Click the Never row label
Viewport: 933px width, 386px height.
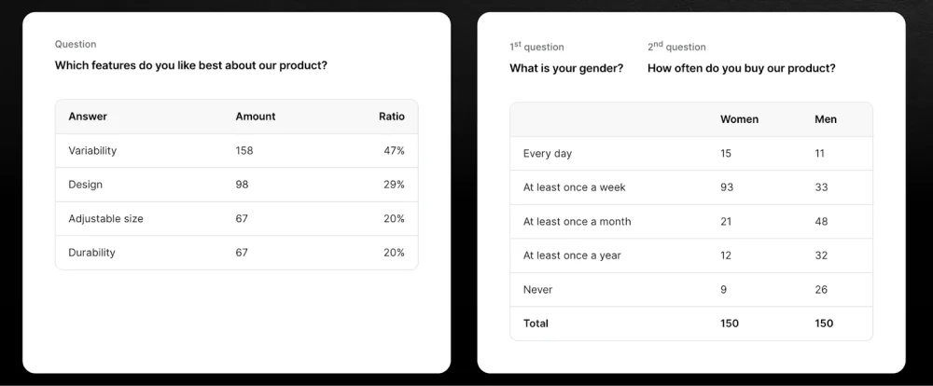coord(538,290)
